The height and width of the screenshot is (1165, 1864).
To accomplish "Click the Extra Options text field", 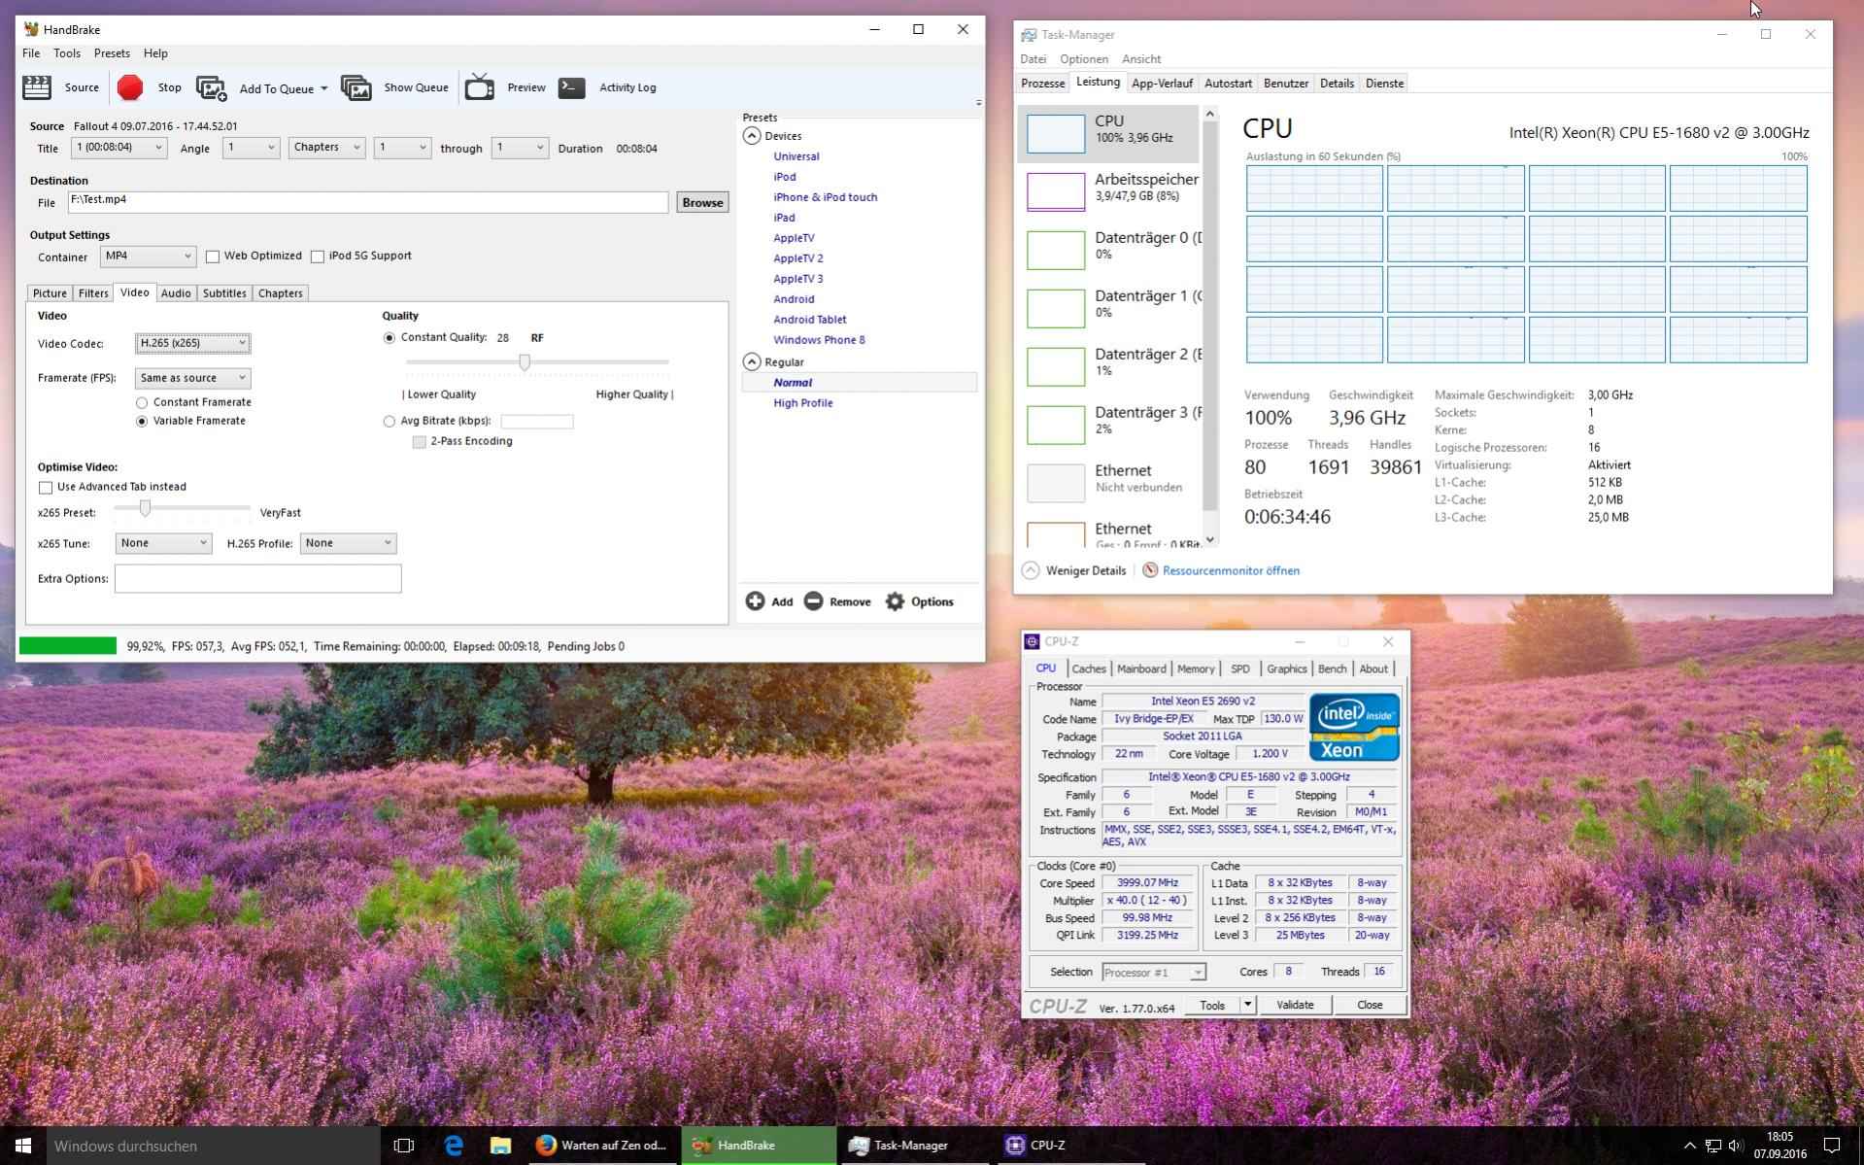I will click(257, 578).
